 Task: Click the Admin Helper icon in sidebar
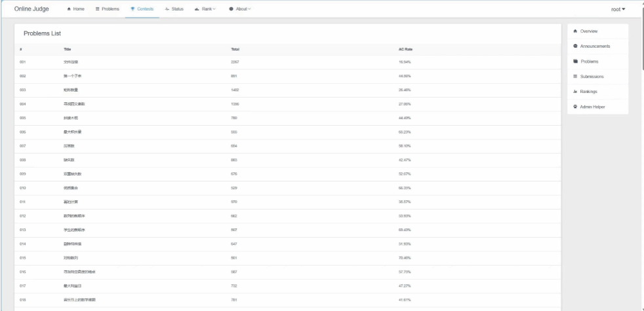click(575, 106)
